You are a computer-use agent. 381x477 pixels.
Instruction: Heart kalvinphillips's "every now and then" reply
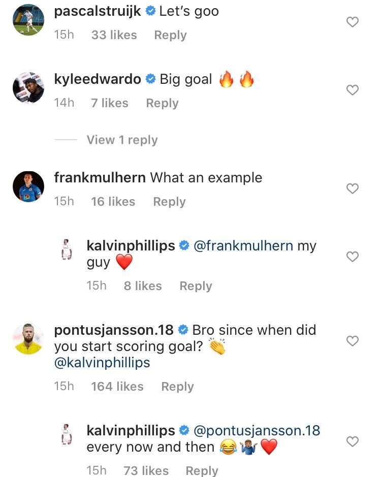tap(352, 441)
